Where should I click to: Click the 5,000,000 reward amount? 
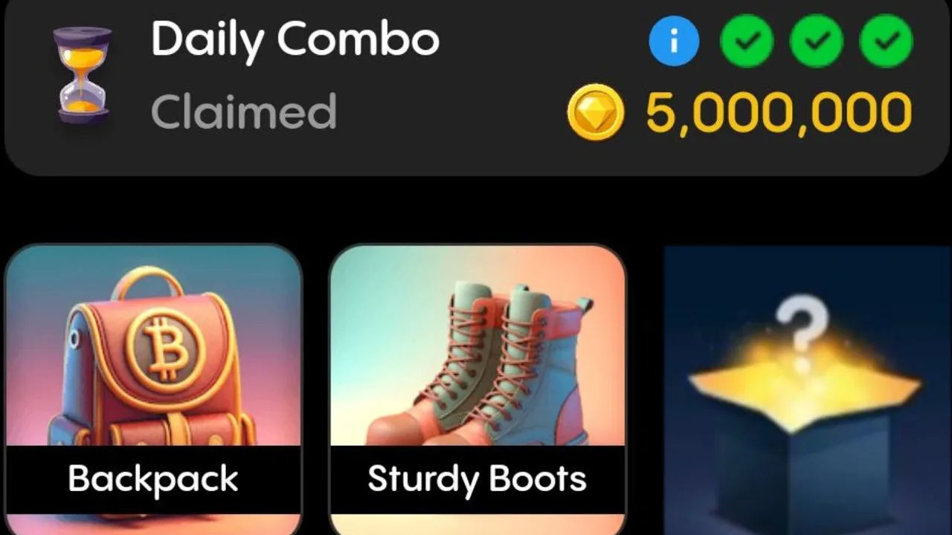(779, 113)
